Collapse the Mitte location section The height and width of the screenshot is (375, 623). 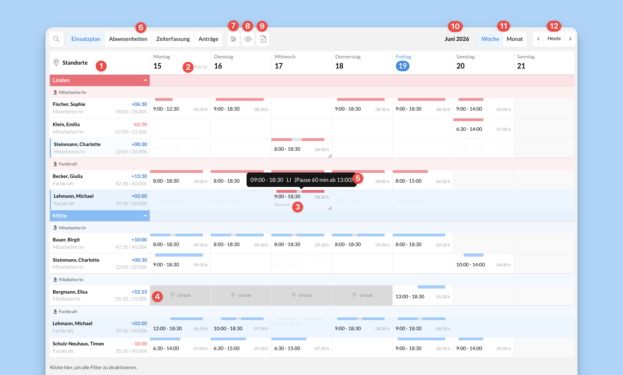click(145, 216)
